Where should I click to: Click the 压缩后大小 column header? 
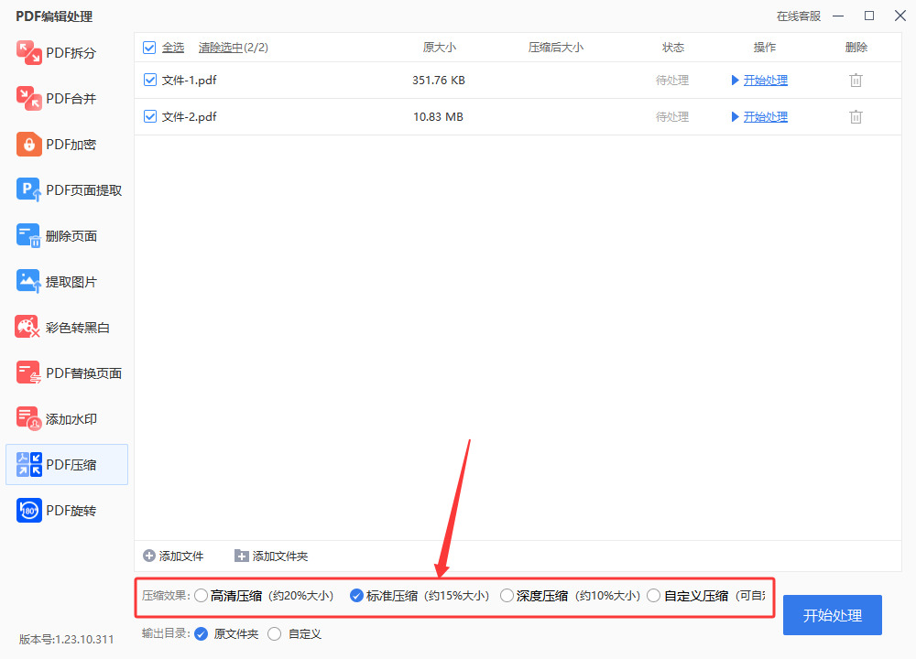click(x=556, y=48)
